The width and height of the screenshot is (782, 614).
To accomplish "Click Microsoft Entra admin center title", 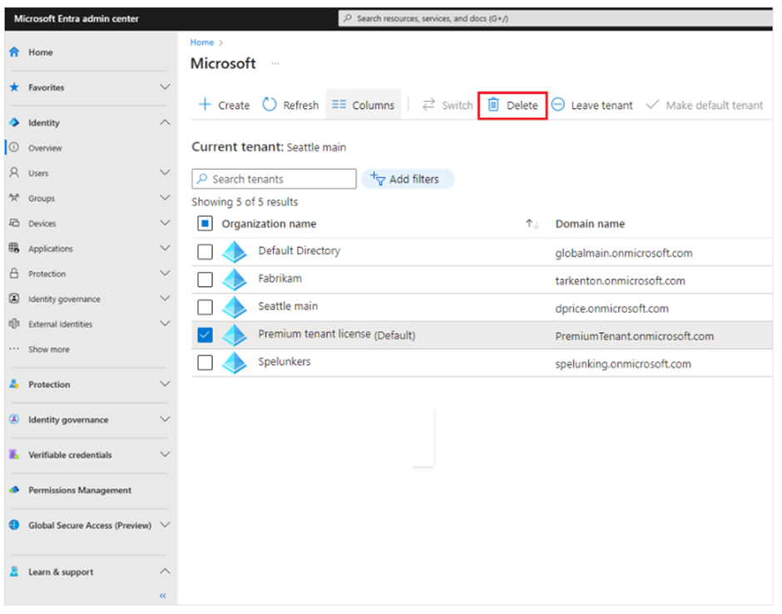I will 77,18.
